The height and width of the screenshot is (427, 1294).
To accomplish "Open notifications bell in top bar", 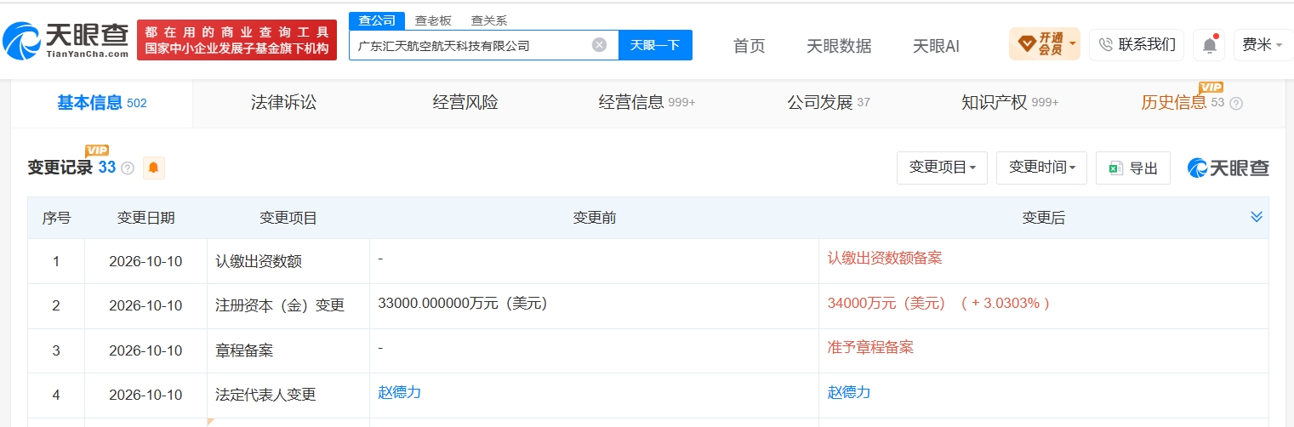I will tap(1209, 45).
